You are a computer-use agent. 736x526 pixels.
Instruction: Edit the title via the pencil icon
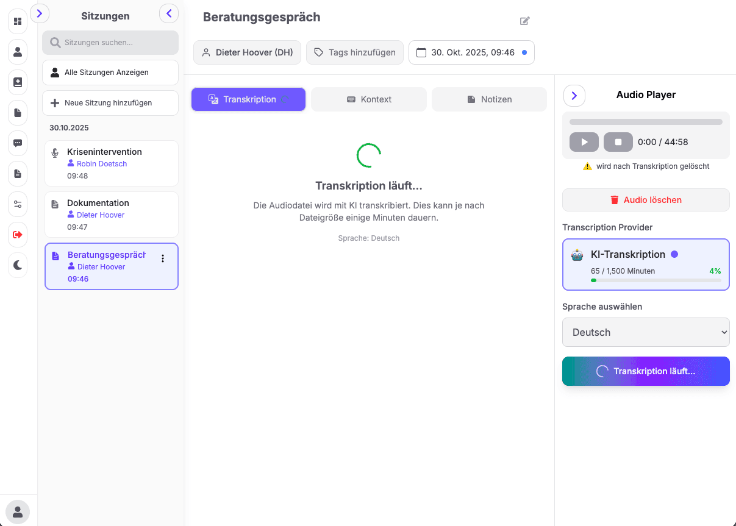[524, 21]
